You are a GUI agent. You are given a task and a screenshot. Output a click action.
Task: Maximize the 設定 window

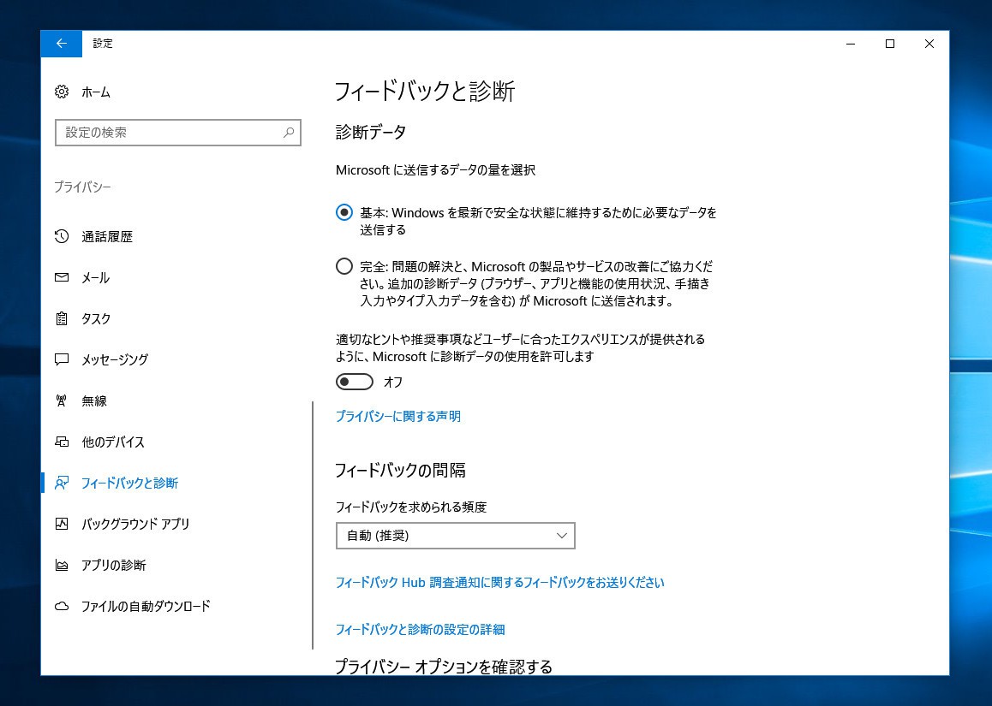point(890,44)
